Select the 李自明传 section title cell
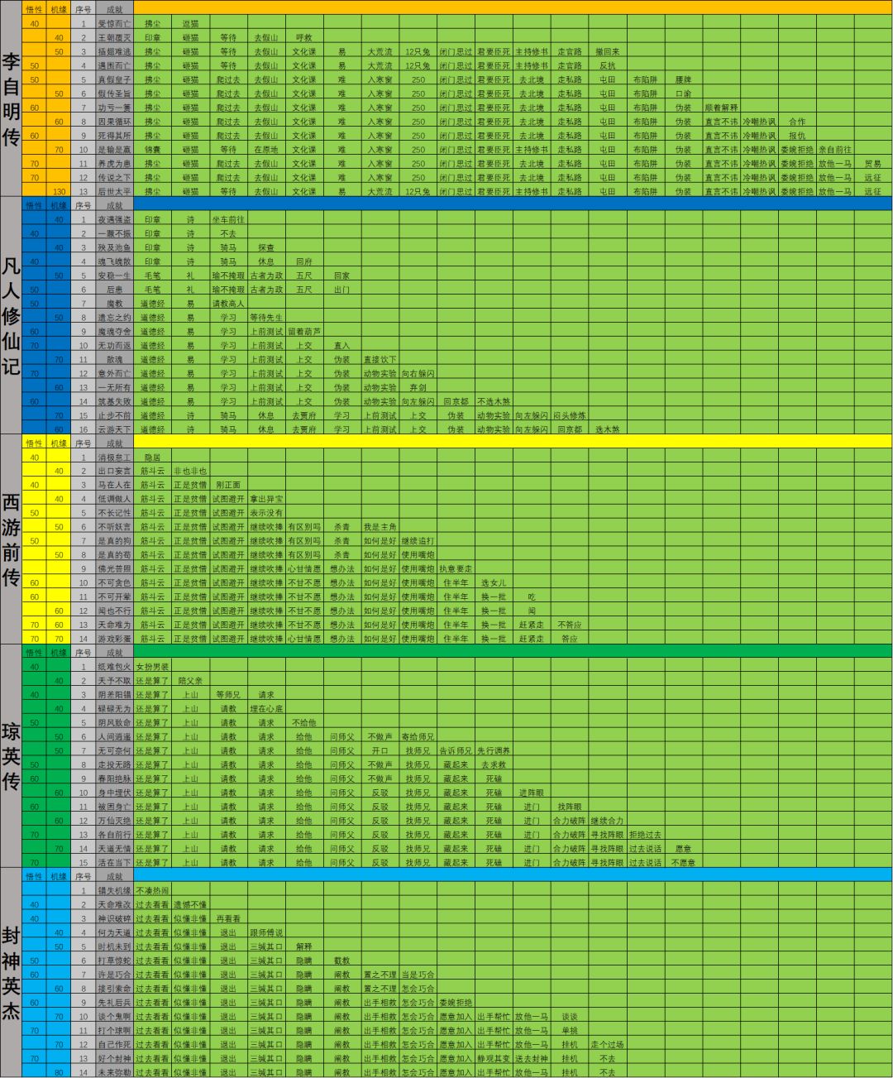The width and height of the screenshot is (893, 1078). tap(11, 99)
